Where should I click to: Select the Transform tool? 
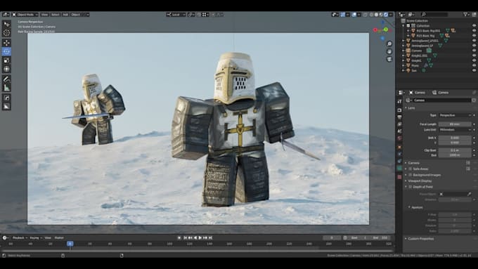[x=6, y=69]
